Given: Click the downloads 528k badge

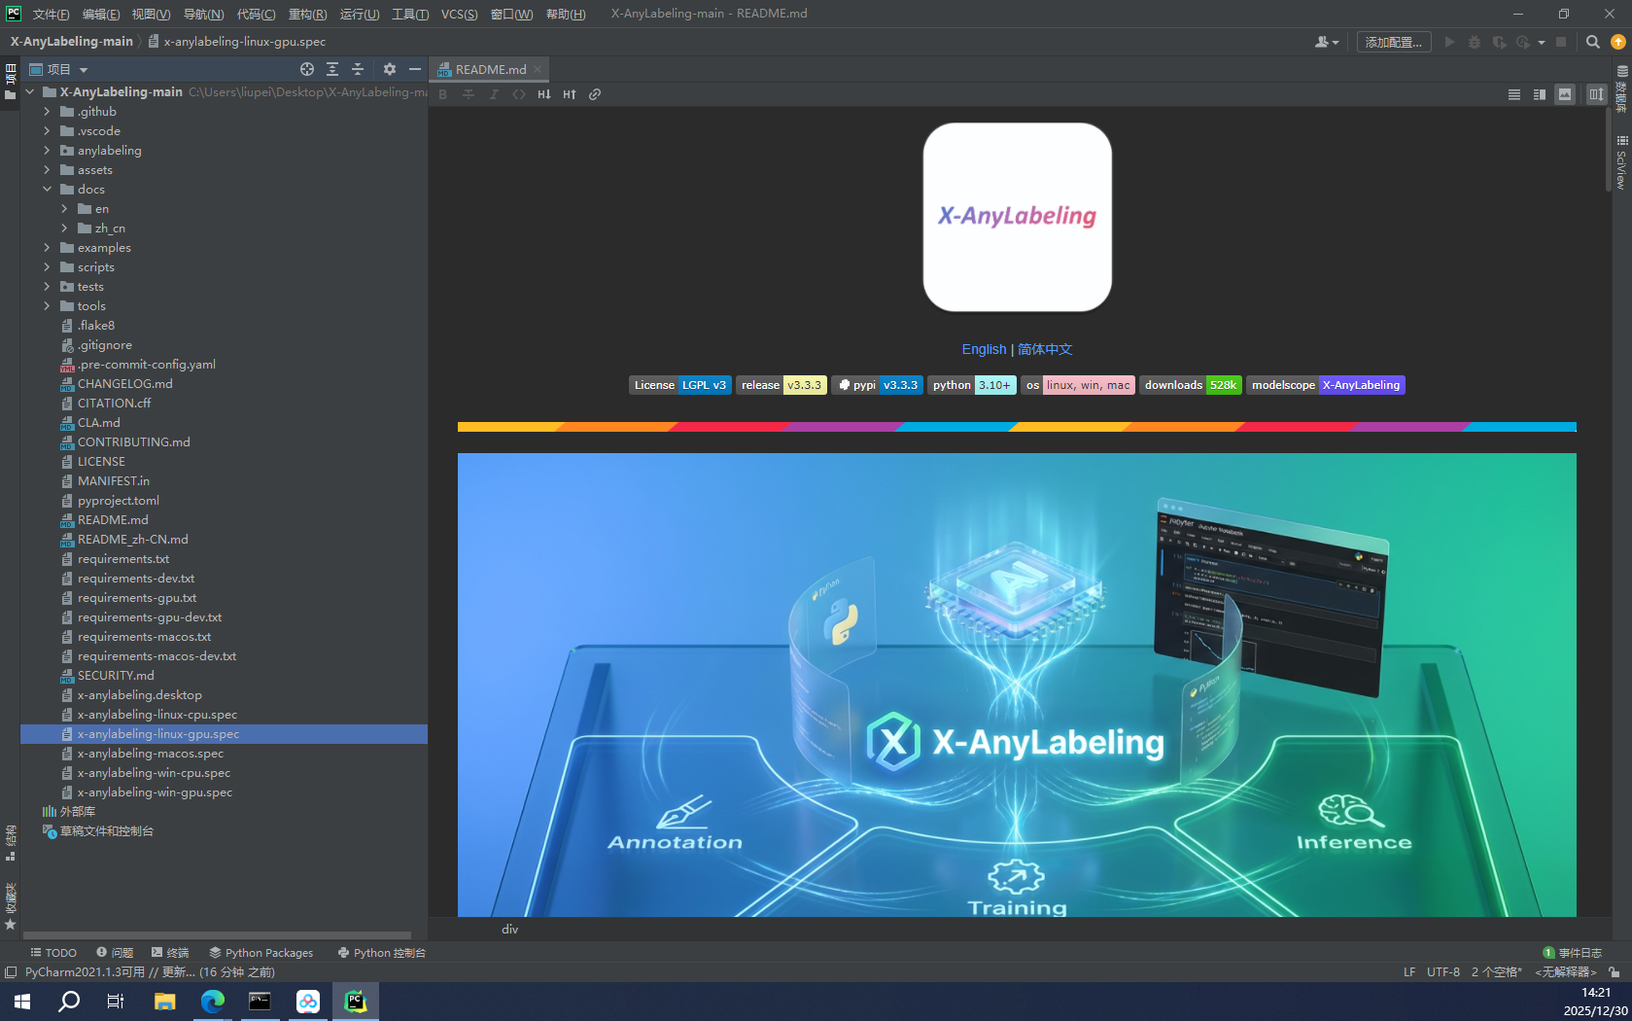Looking at the screenshot, I should 1190,385.
